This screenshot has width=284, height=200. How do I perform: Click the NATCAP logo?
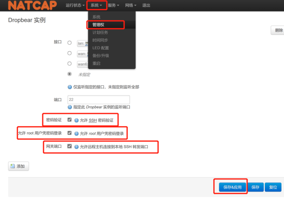click(33, 5)
